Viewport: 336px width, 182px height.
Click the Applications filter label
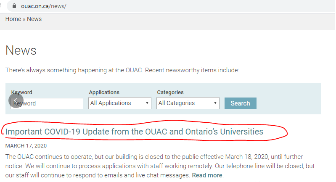pos(104,92)
